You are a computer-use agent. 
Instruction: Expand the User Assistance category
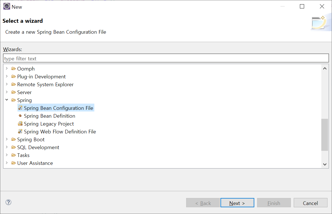pos(7,163)
